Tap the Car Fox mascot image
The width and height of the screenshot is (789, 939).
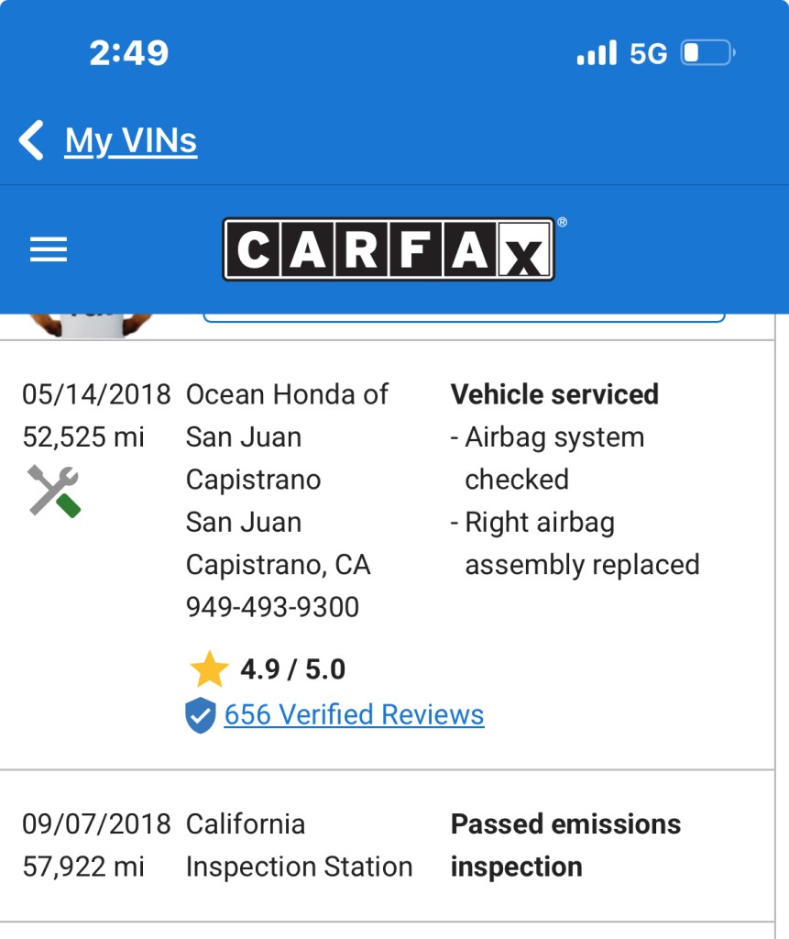pos(88,326)
